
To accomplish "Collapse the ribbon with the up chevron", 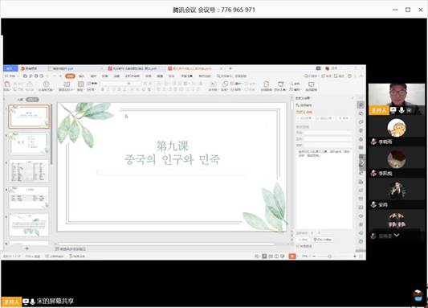I will click(361, 76).
